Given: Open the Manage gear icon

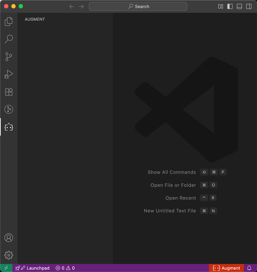Looking at the screenshot, I should [x=9, y=255].
